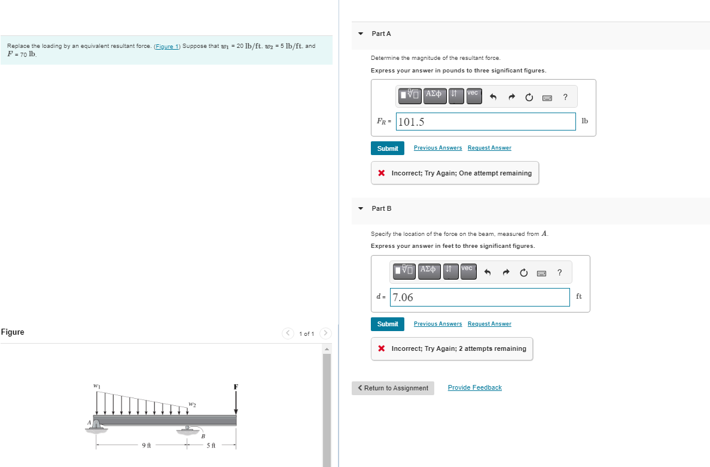The height and width of the screenshot is (467, 710).
Task: Open equation editor help with the ? icon
Action: coord(565,96)
